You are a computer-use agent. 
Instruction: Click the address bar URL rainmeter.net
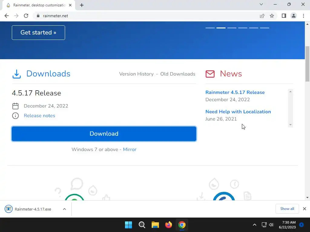click(x=55, y=16)
